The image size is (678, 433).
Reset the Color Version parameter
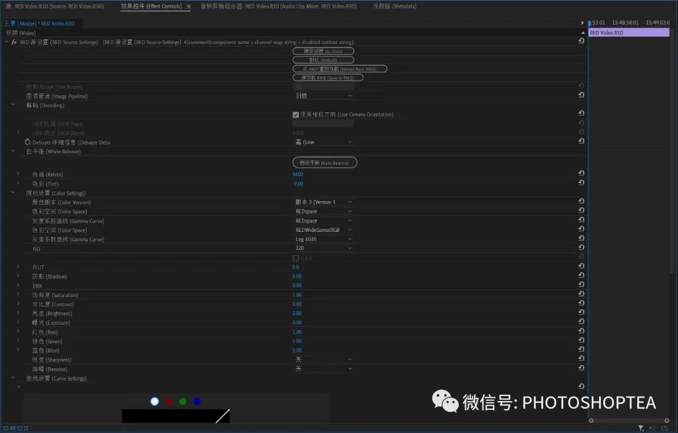coord(581,201)
